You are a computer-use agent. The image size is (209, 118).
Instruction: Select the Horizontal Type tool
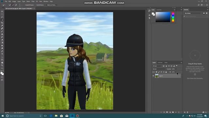pyautogui.click(x=2, y=54)
